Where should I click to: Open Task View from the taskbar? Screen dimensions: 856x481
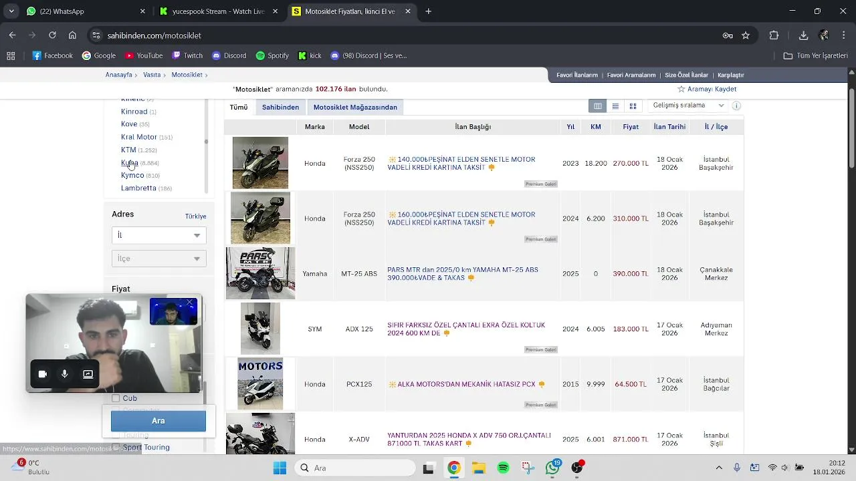[429, 468]
